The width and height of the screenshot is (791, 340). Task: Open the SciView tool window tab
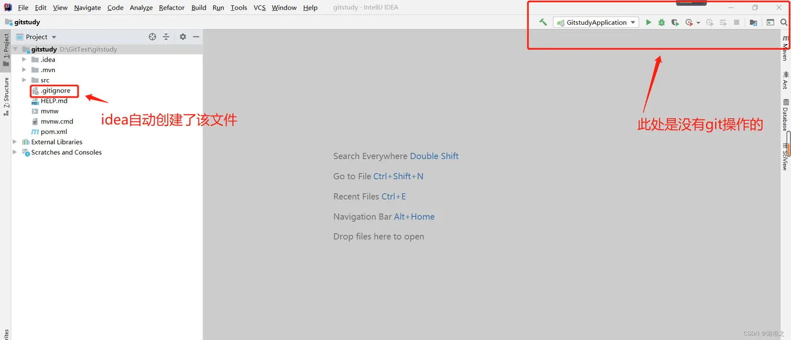click(x=785, y=156)
